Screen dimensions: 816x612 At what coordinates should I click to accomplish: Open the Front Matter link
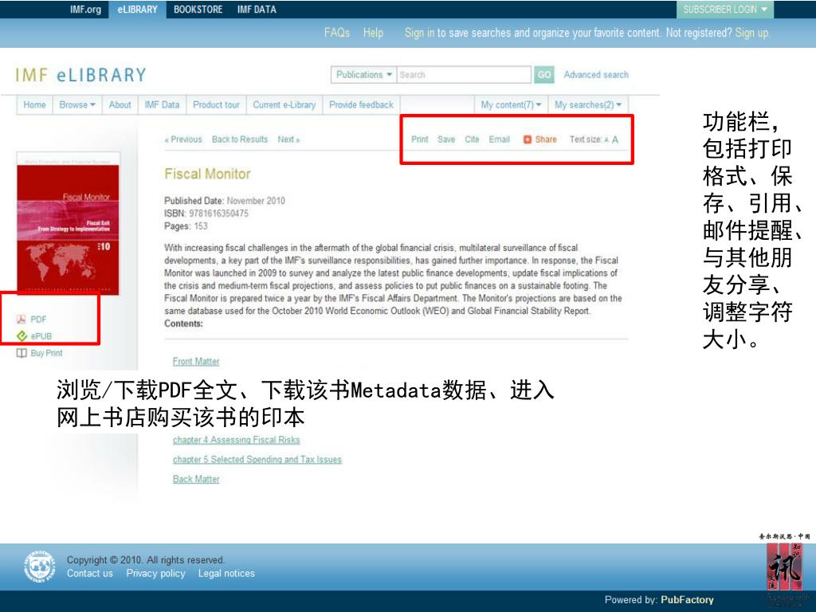tap(196, 361)
